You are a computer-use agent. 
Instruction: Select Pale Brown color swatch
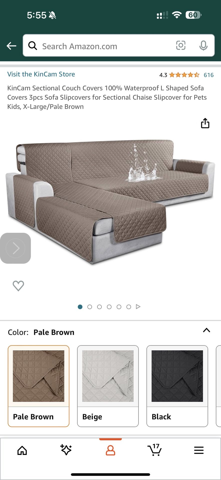point(38,386)
